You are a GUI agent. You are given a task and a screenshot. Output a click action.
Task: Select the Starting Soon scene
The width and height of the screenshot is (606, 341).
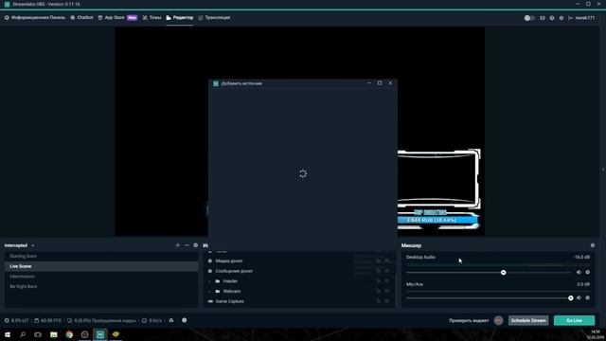click(101, 257)
